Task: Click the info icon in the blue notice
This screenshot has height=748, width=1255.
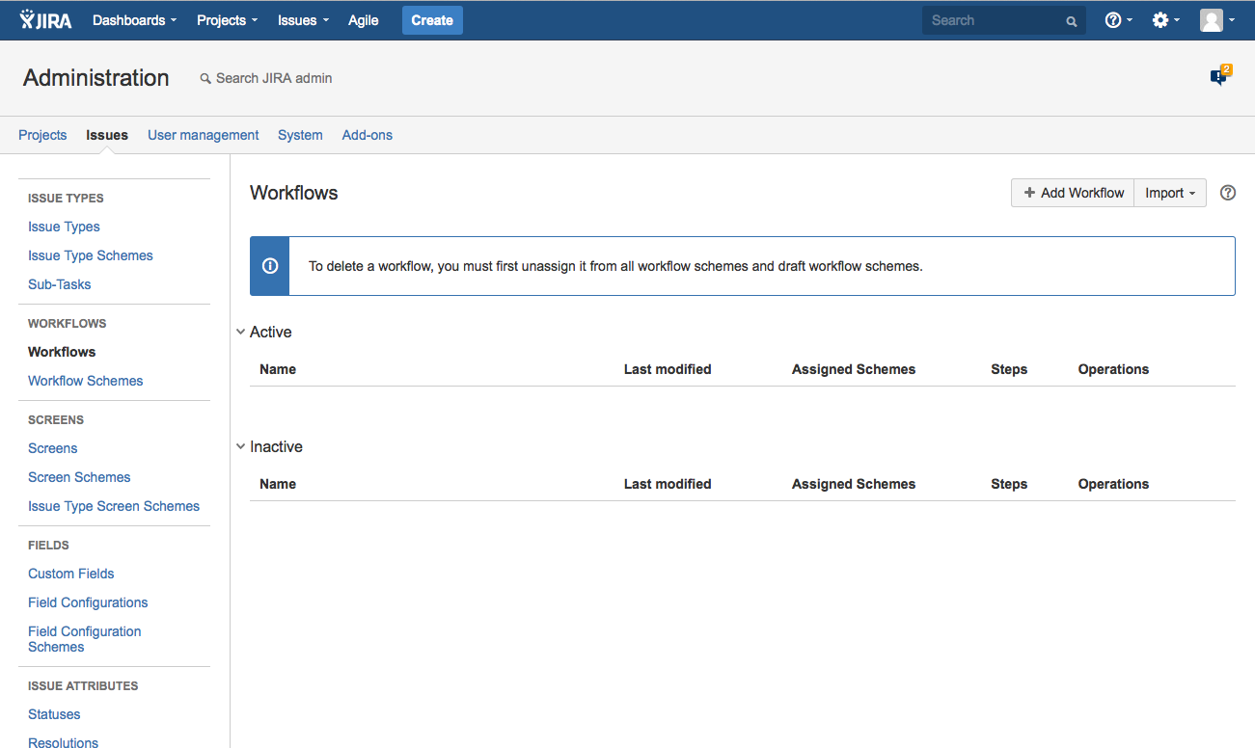Action: click(270, 266)
